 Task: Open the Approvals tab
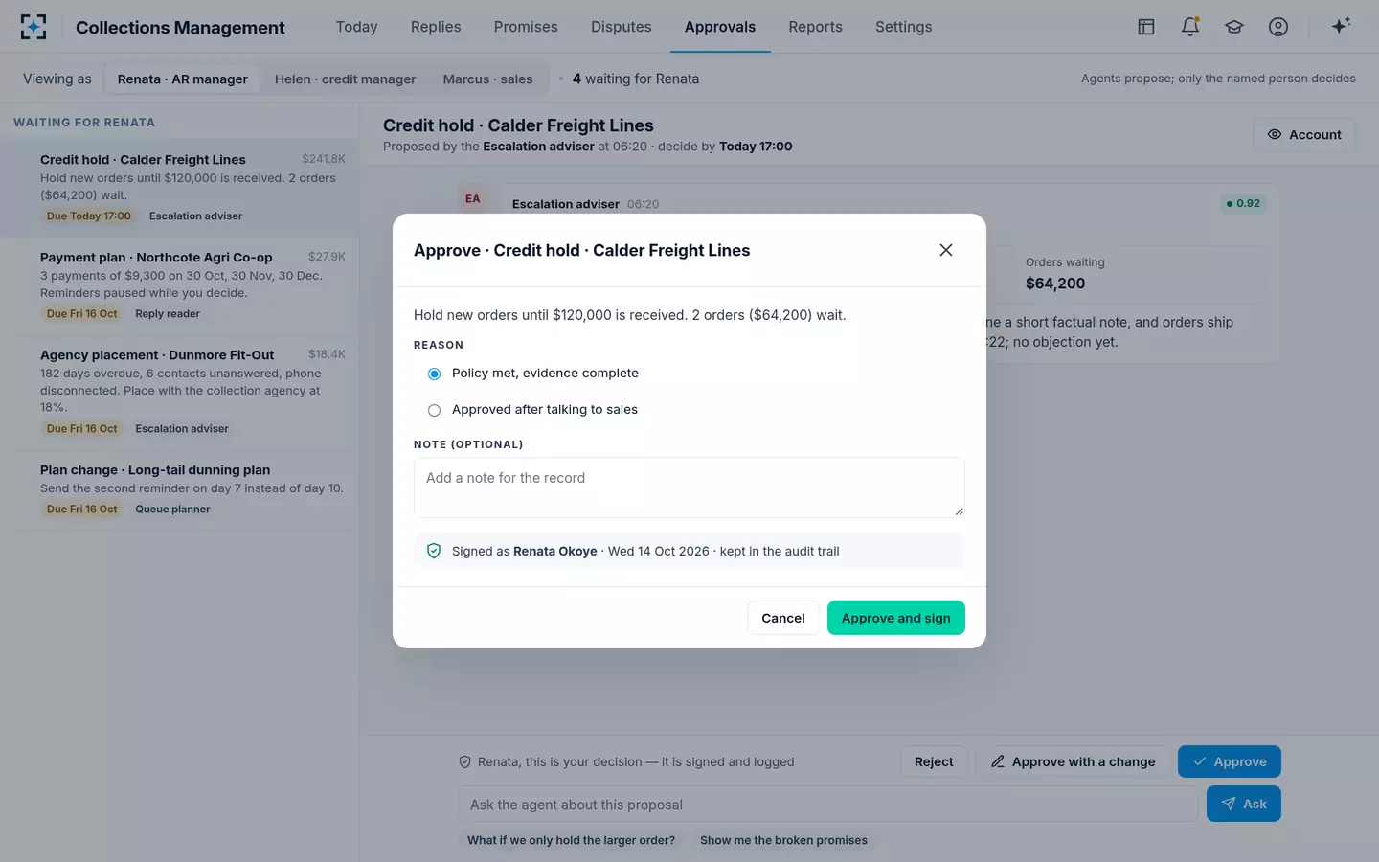point(720,27)
